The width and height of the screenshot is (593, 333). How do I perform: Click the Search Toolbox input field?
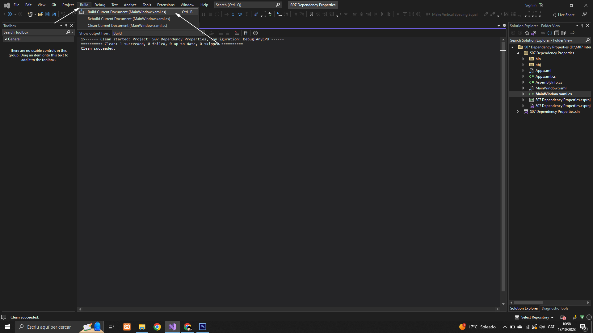coord(34,32)
